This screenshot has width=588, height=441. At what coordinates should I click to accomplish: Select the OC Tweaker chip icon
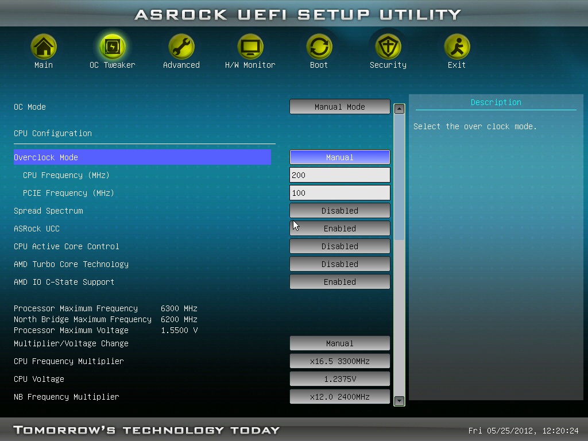click(112, 47)
